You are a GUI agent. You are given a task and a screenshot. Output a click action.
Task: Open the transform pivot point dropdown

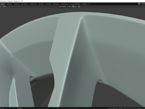coord(70,7)
